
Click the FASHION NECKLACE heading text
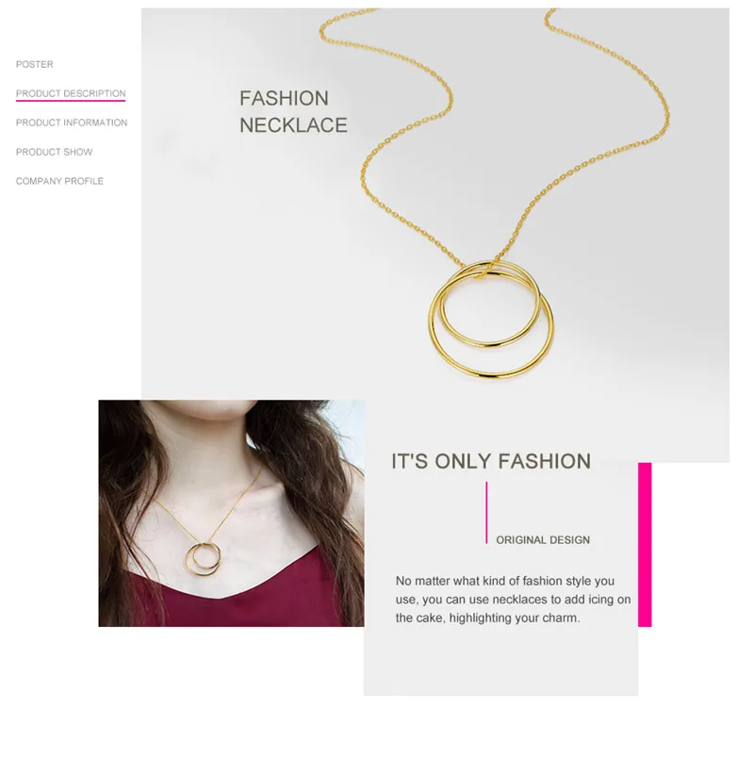click(293, 111)
